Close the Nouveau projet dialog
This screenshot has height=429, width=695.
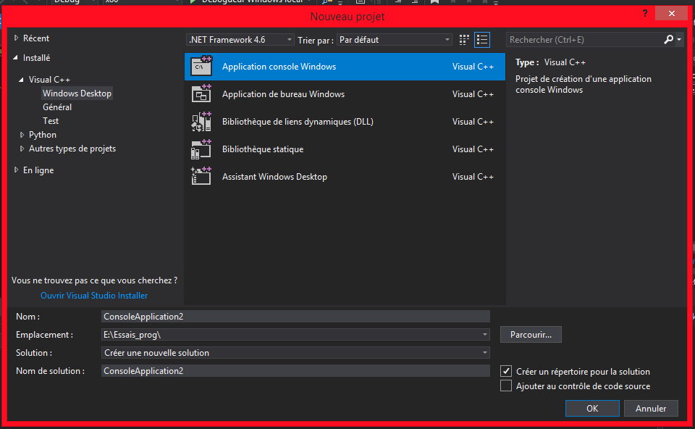(672, 14)
